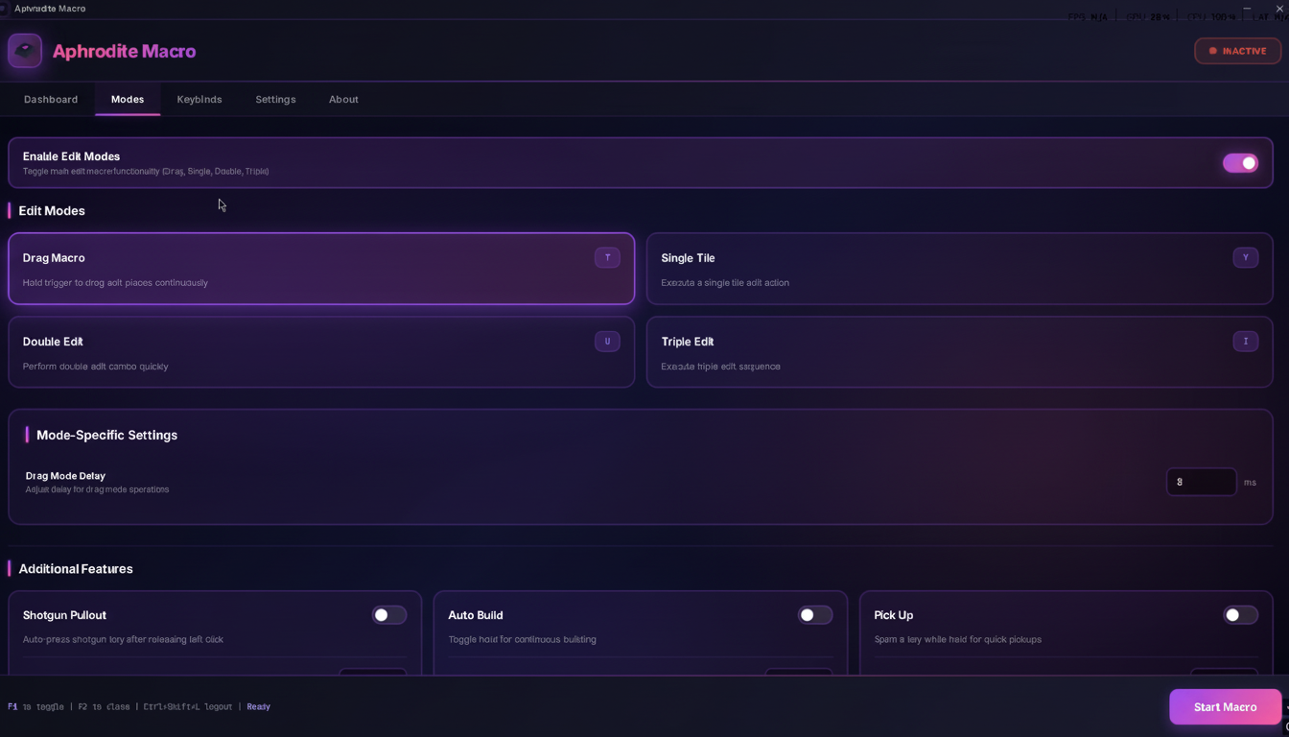The height and width of the screenshot is (737, 1289).
Task: Choose the Single Tile edit mode card
Action: 959,269
